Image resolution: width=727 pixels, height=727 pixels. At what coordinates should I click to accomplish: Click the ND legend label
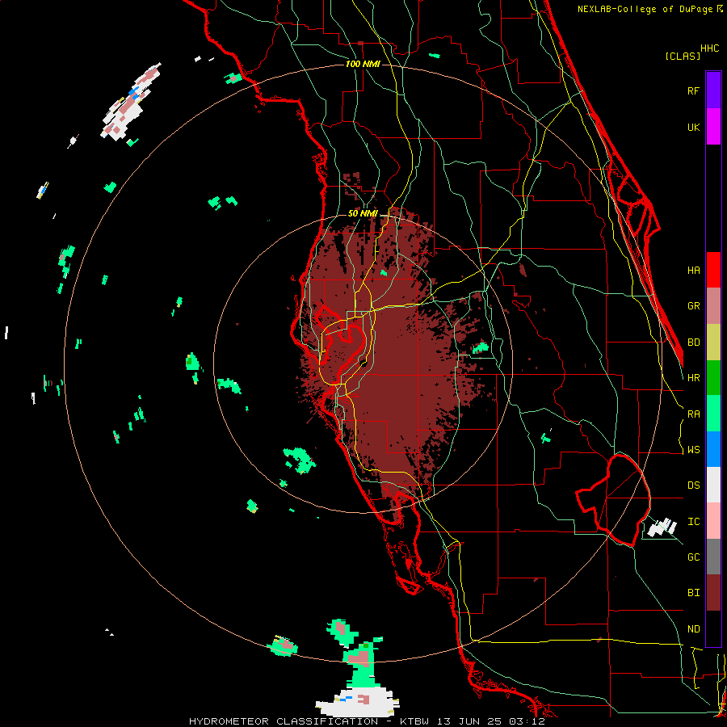click(693, 629)
